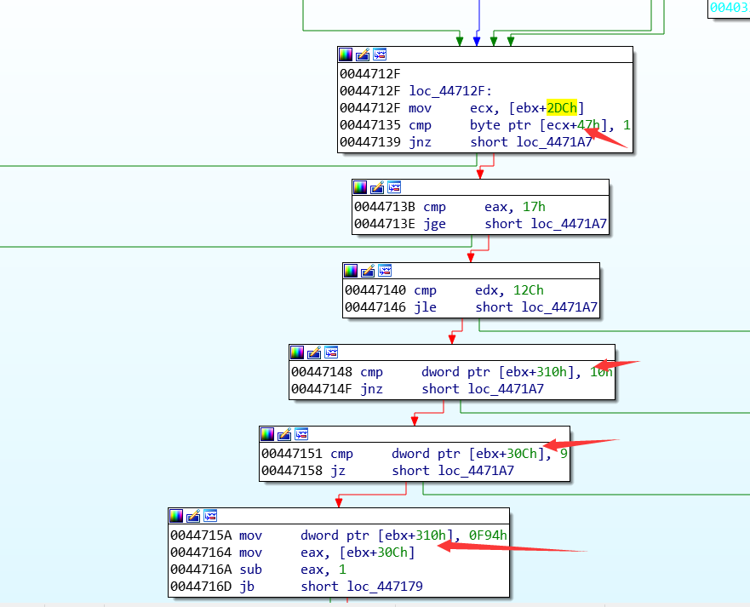Click the ecx register in mov at 0044712F
This screenshot has width=750, height=607.
click(x=481, y=108)
